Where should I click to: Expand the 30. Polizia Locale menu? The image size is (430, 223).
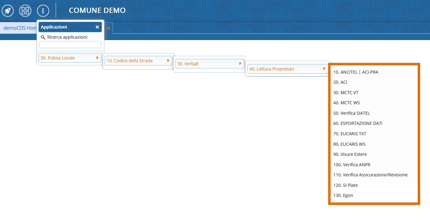[70, 58]
